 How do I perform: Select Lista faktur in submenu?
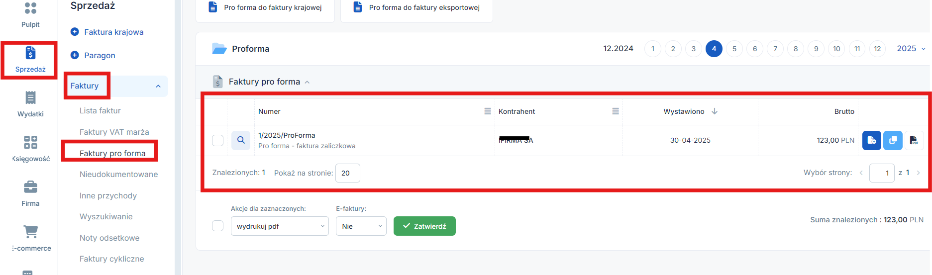click(x=100, y=110)
